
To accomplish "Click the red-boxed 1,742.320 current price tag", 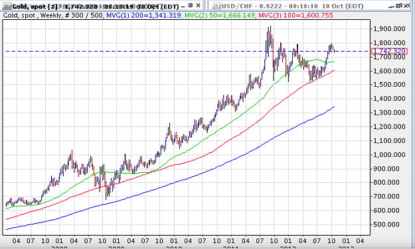I will point(389,51).
